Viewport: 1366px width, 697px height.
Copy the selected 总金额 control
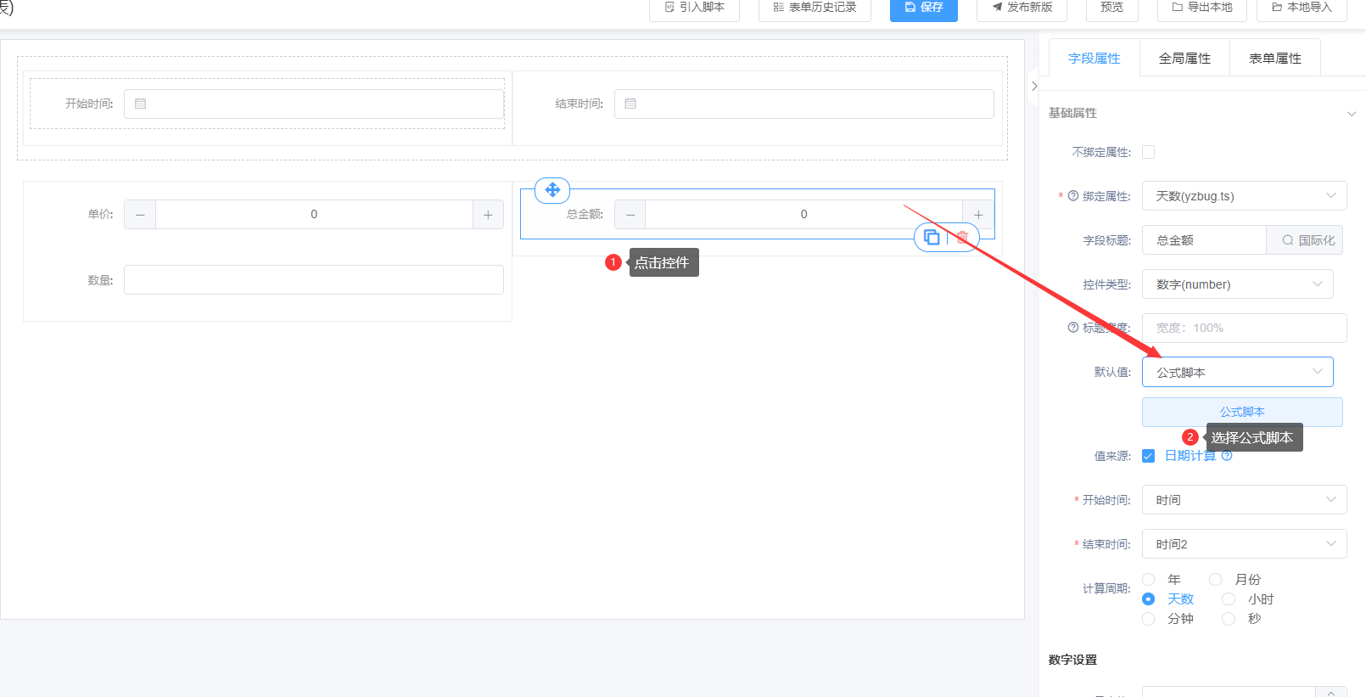tap(932, 237)
